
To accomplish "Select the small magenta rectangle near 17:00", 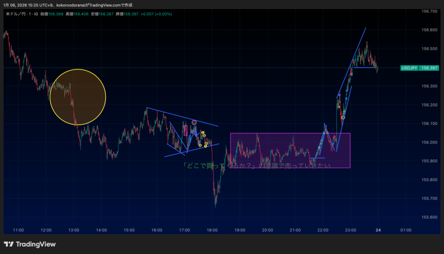I will [x=186, y=130].
